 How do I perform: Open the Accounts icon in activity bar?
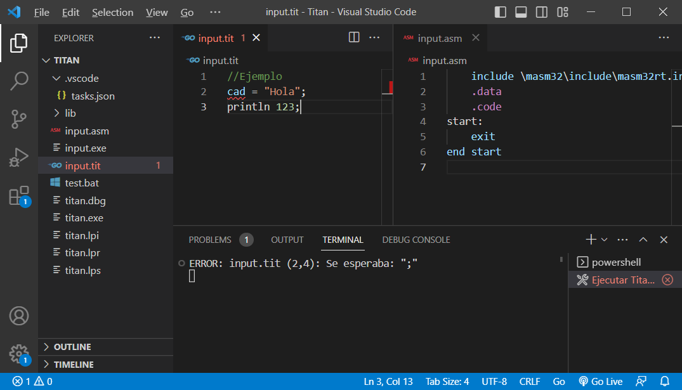(x=19, y=315)
